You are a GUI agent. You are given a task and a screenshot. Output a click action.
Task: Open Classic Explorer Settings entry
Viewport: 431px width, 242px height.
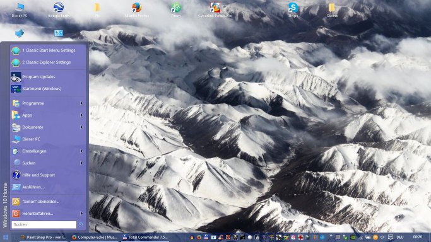[x=48, y=62]
